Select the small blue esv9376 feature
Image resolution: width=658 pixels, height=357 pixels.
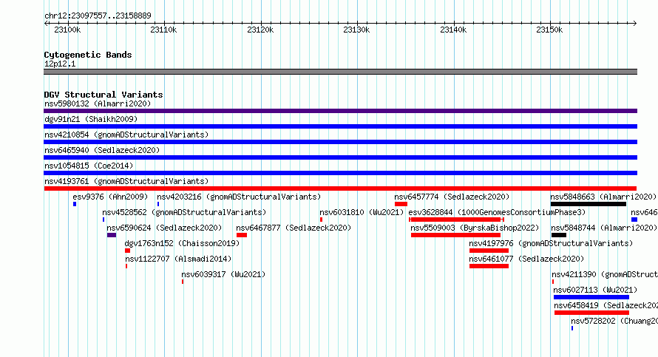coord(75,204)
